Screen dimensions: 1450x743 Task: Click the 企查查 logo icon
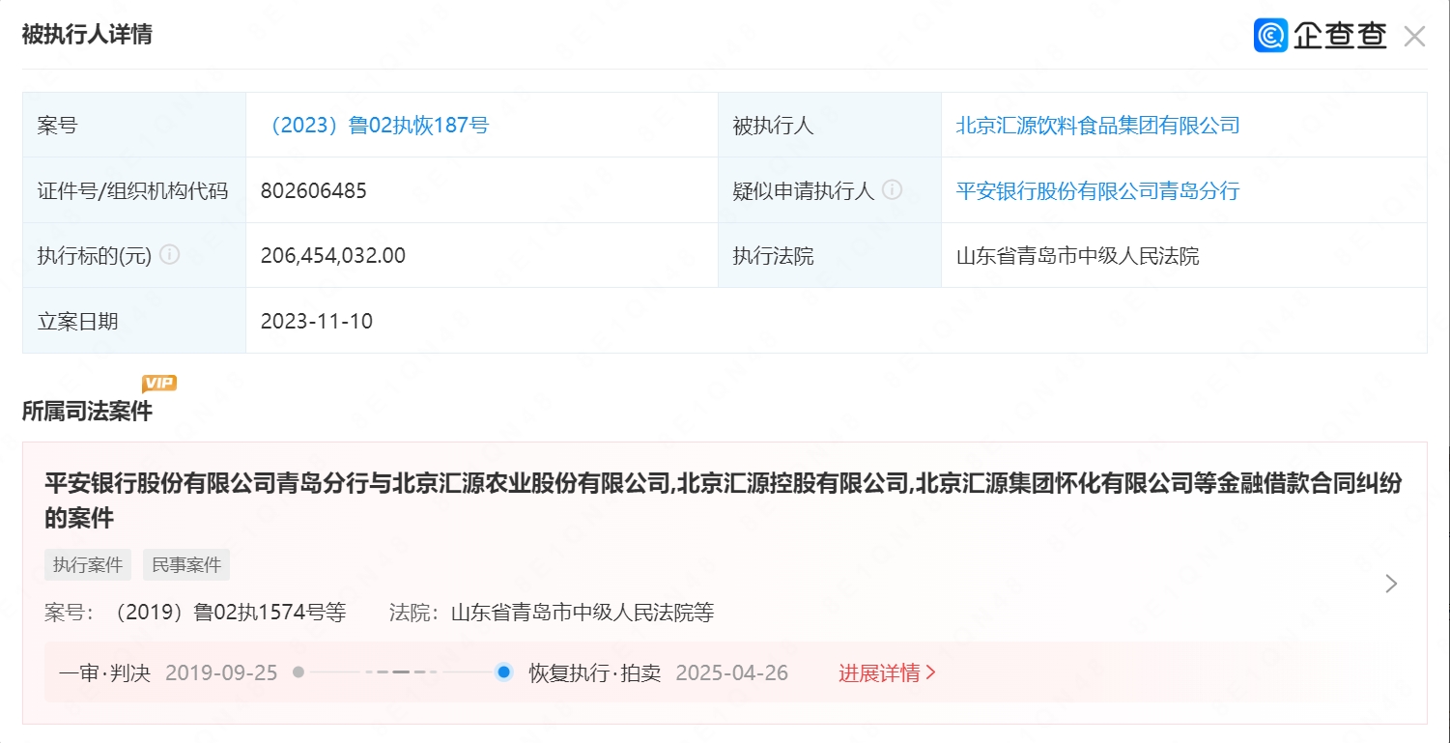1271,36
